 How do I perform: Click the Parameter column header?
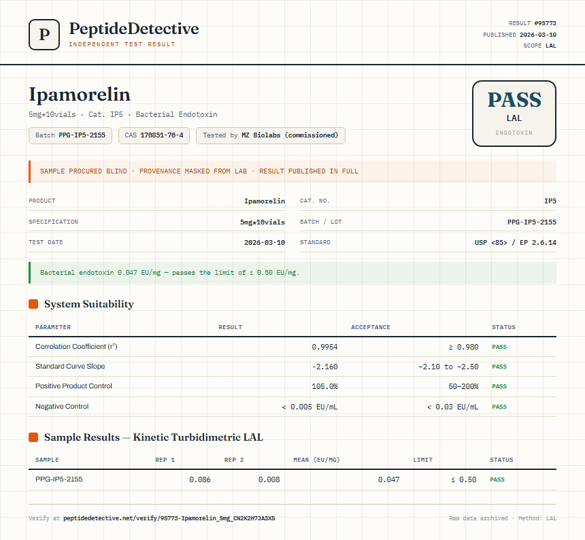[x=53, y=327]
